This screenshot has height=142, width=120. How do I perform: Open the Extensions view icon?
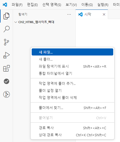click(7, 68)
